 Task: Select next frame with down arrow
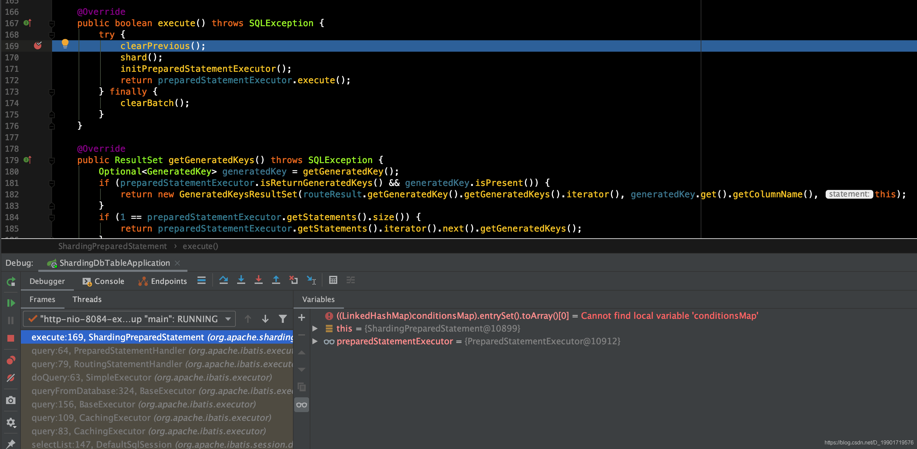click(265, 319)
